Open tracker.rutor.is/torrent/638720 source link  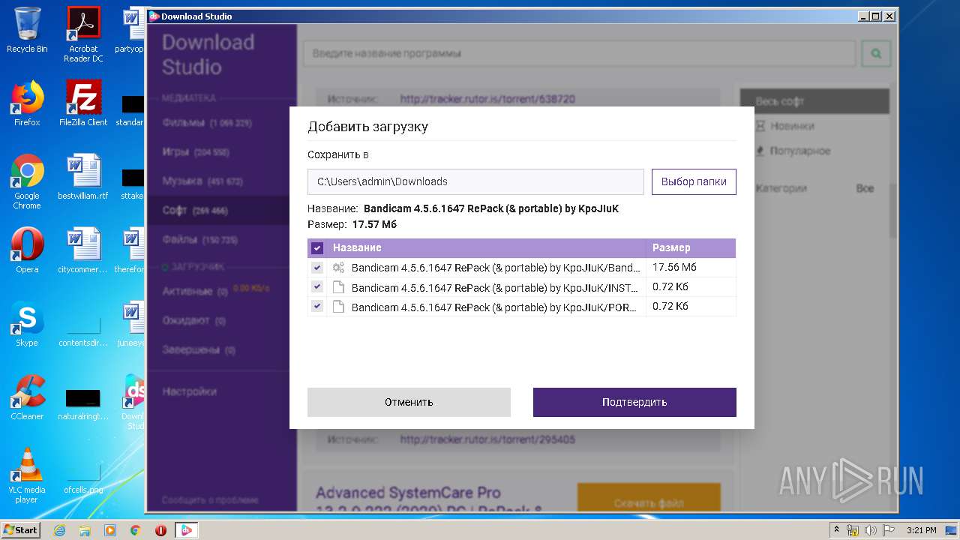[x=487, y=98]
